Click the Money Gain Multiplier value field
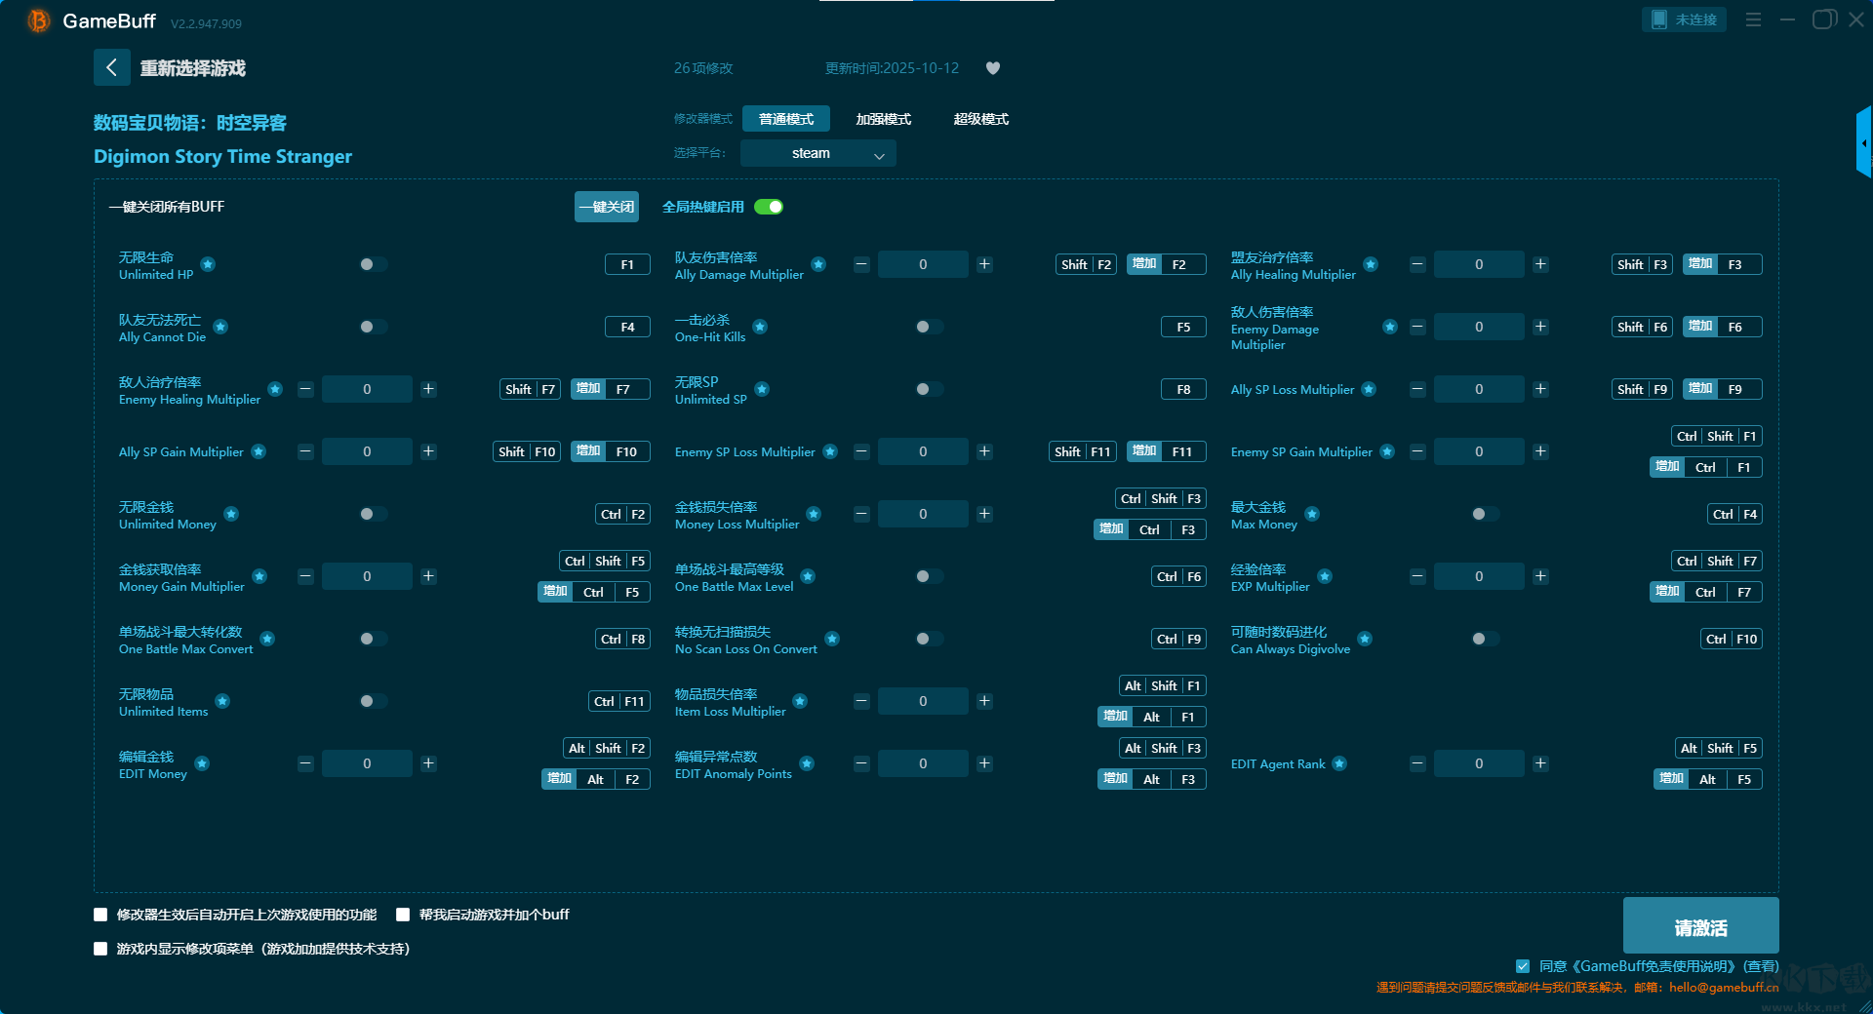The width and height of the screenshot is (1873, 1014). (367, 576)
